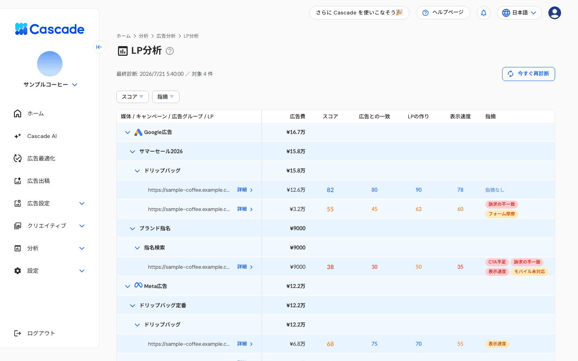Open 詳細 for the ¥6.8万 LP row
Screen dimensions: 578x361
point(245,344)
